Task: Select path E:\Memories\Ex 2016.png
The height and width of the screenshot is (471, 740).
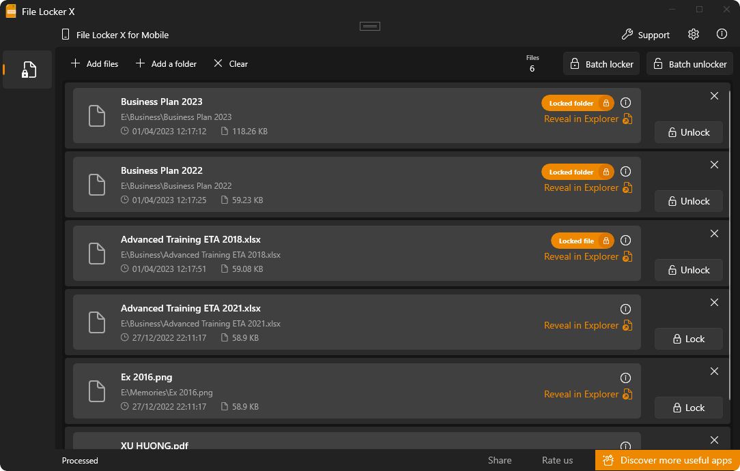Action: coord(167,393)
